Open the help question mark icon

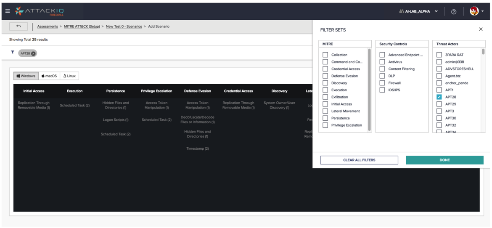coord(453,12)
